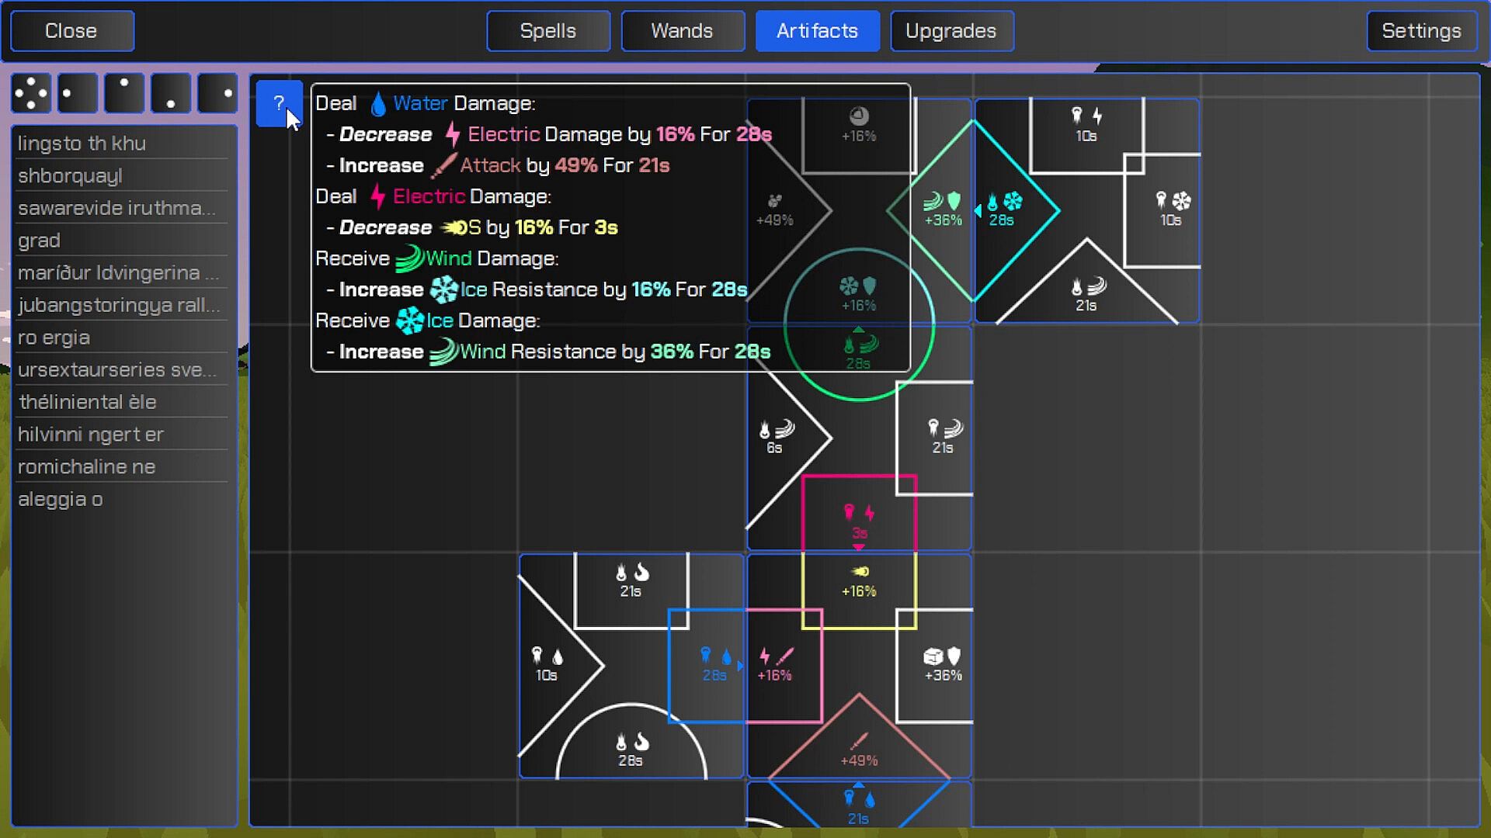Open the Upgrades tab

(x=951, y=31)
